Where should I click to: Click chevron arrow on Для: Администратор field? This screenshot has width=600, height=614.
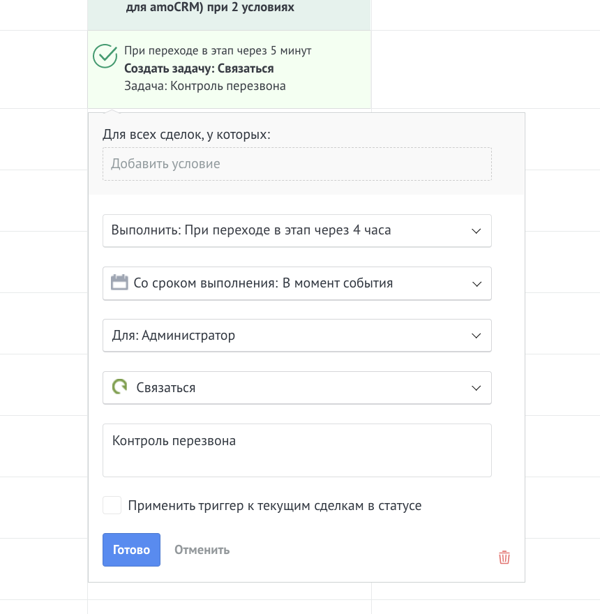(477, 336)
